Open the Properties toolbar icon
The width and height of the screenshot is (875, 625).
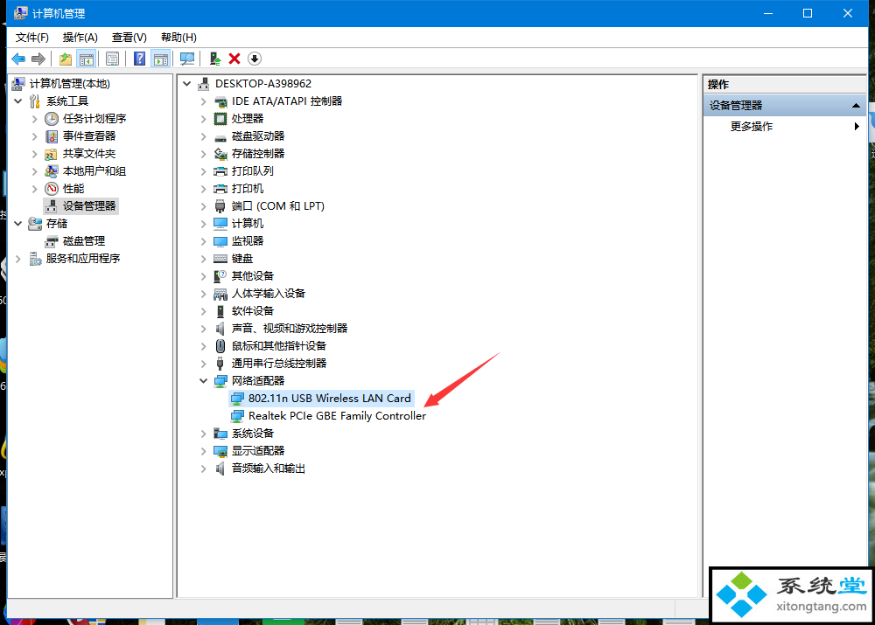(x=112, y=59)
